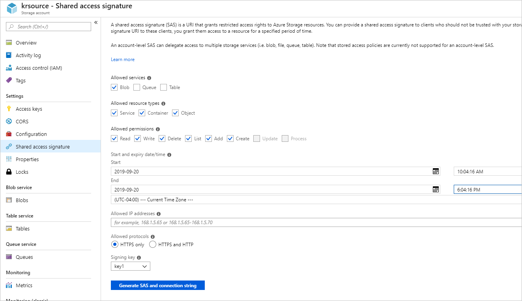
Task: Click the Allowed IP addresses input field
Action: 276,222
